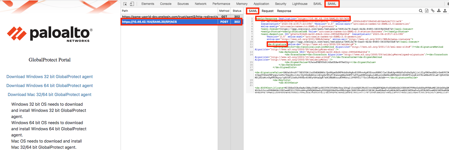The height and width of the screenshot is (150, 449).
Task: Click the Status column header
Action: pos(237,11)
